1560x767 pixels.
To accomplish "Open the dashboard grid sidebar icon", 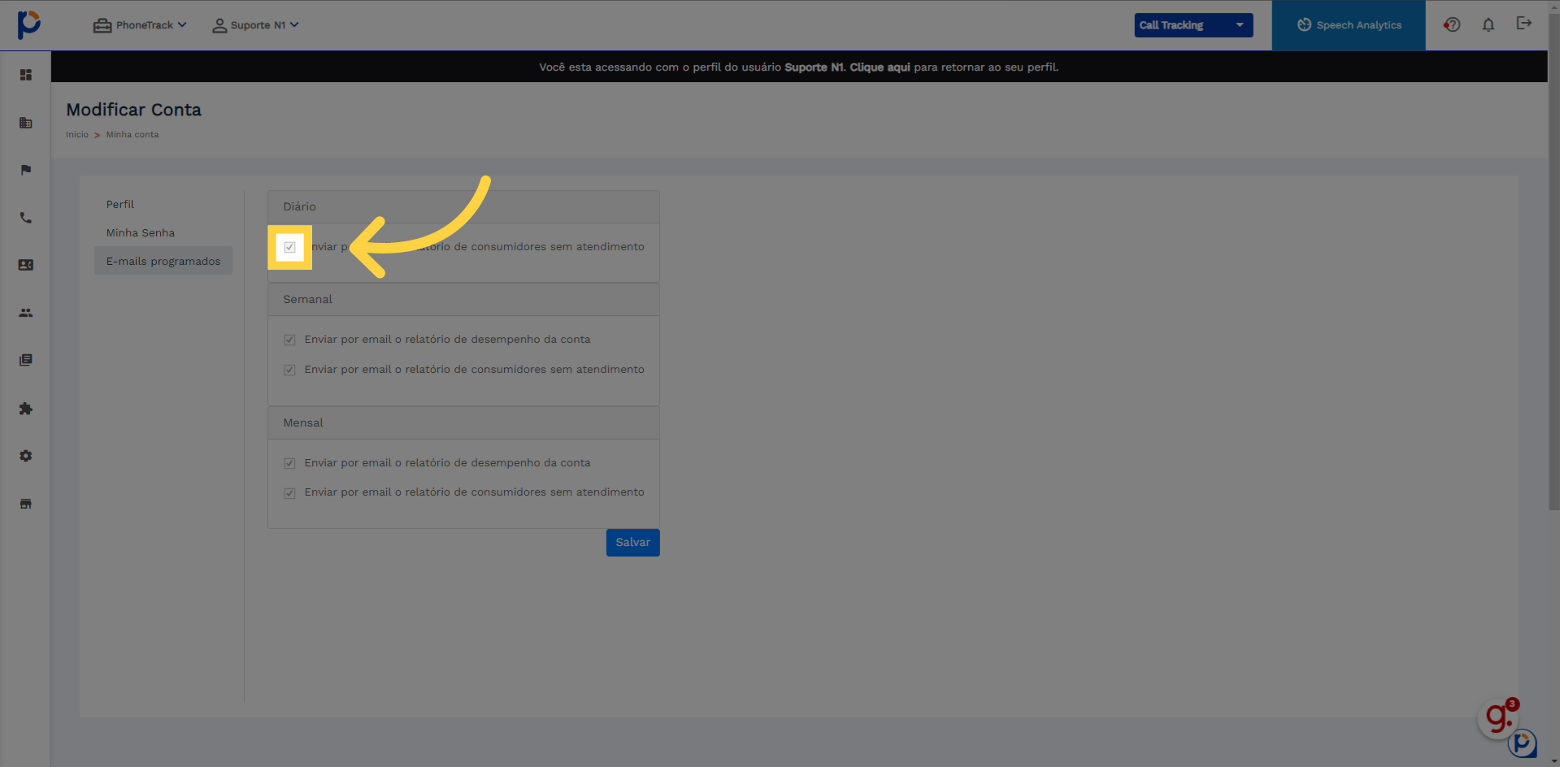I will 26,75.
